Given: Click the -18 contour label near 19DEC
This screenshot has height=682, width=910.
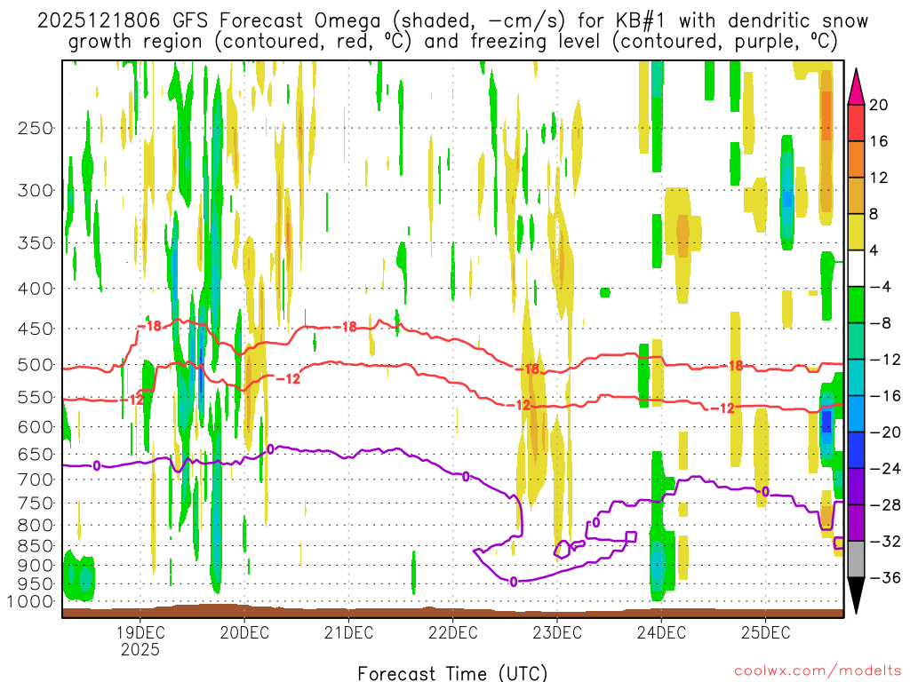Looking at the screenshot, I should point(150,327).
